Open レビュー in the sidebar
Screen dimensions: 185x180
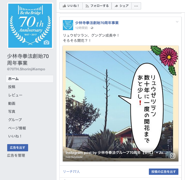coord(15,95)
